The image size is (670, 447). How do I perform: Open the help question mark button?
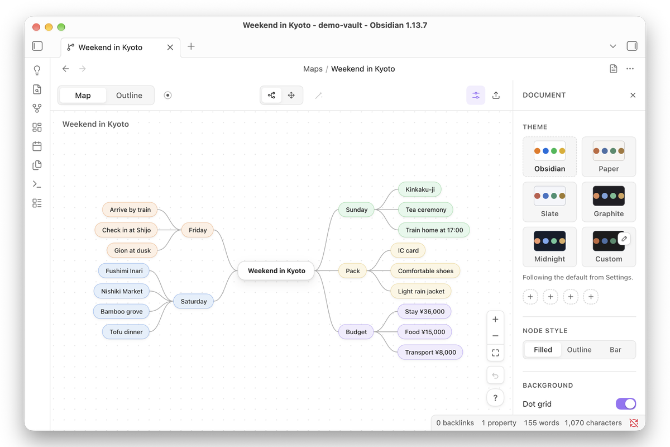pyautogui.click(x=495, y=398)
